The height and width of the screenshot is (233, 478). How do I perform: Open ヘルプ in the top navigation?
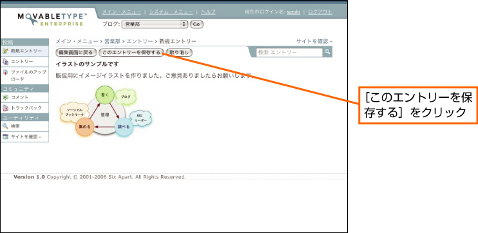coord(208,12)
